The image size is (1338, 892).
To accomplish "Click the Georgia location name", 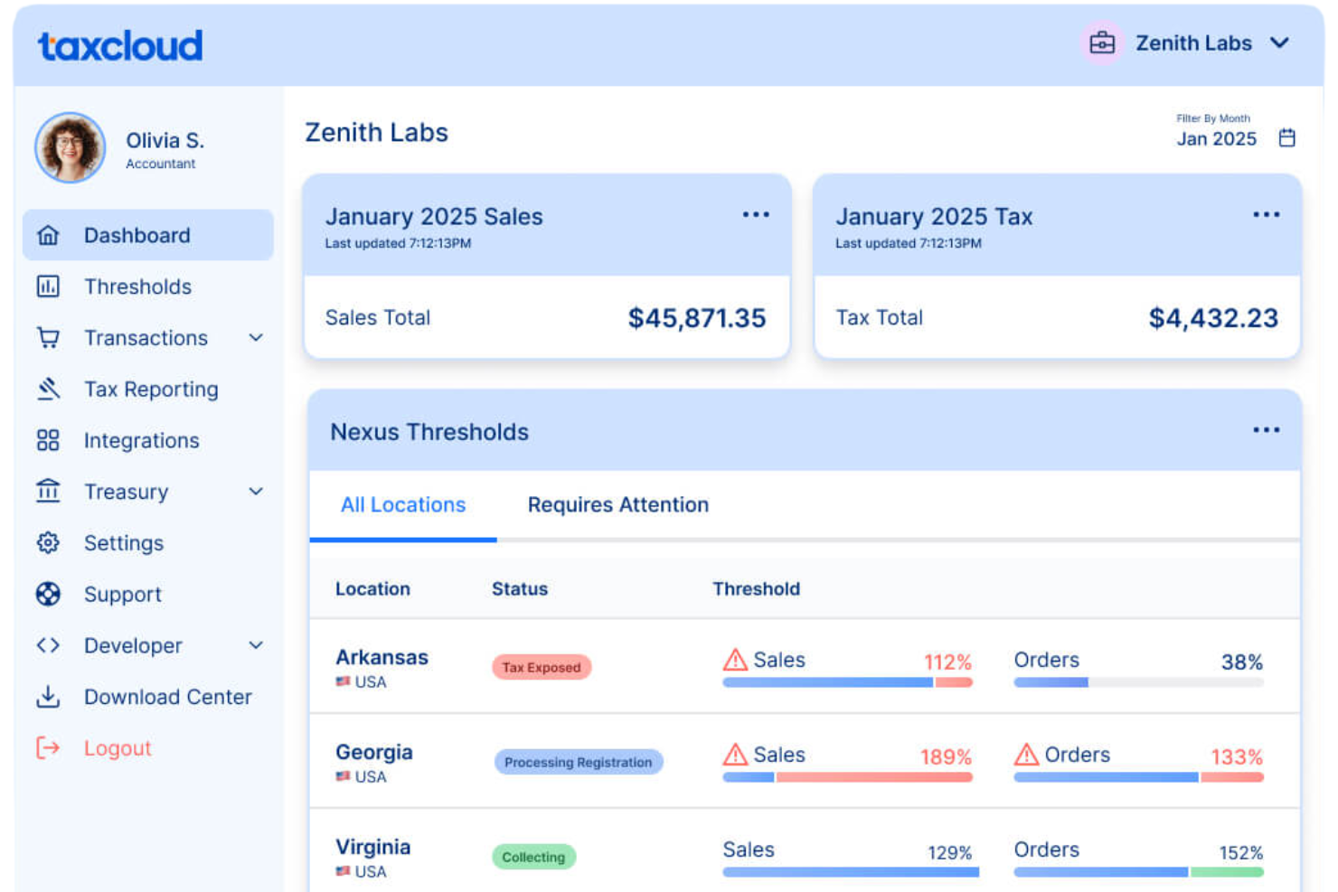I will pyautogui.click(x=374, y=752).
